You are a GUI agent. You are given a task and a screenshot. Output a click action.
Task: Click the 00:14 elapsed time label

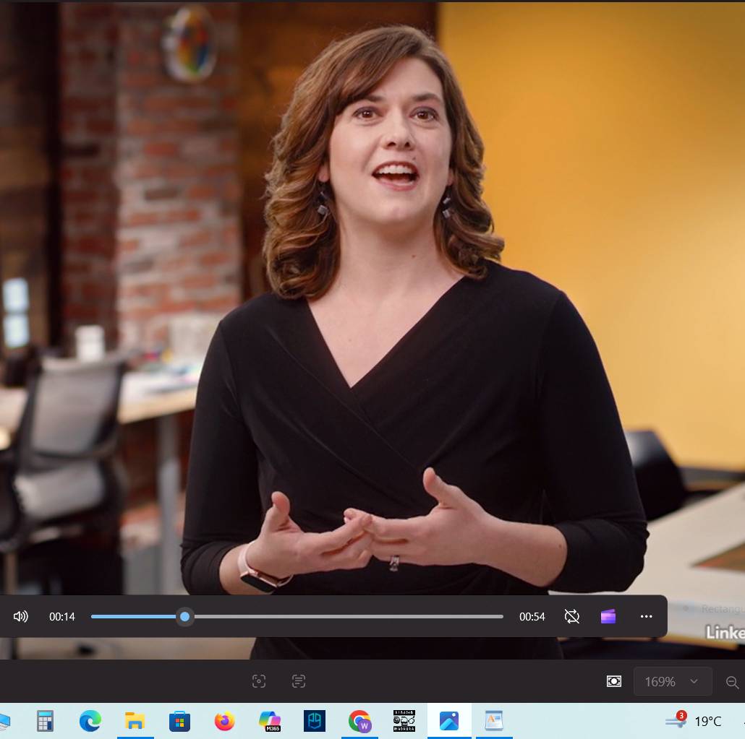coord(62,616)
